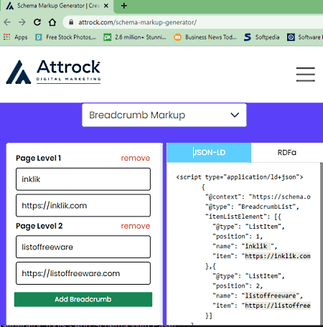Switch to the JSON-LD tab

(209, 153)
